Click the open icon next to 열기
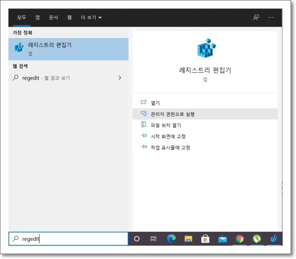Screen dimensions: 296x259 tap(144, 102)
